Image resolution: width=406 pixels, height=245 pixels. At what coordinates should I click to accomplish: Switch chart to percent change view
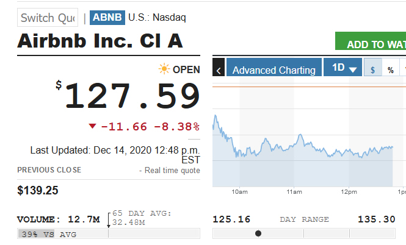390,69
